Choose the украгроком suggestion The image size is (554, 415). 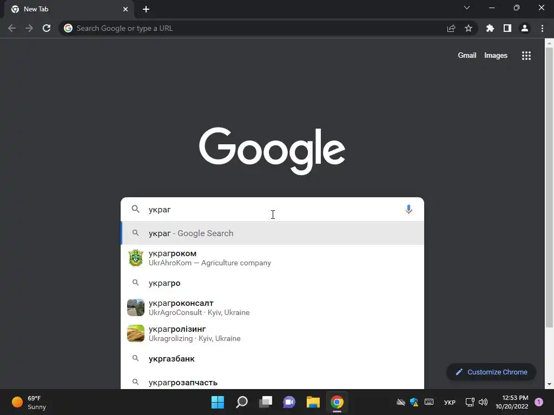point(272,258)
